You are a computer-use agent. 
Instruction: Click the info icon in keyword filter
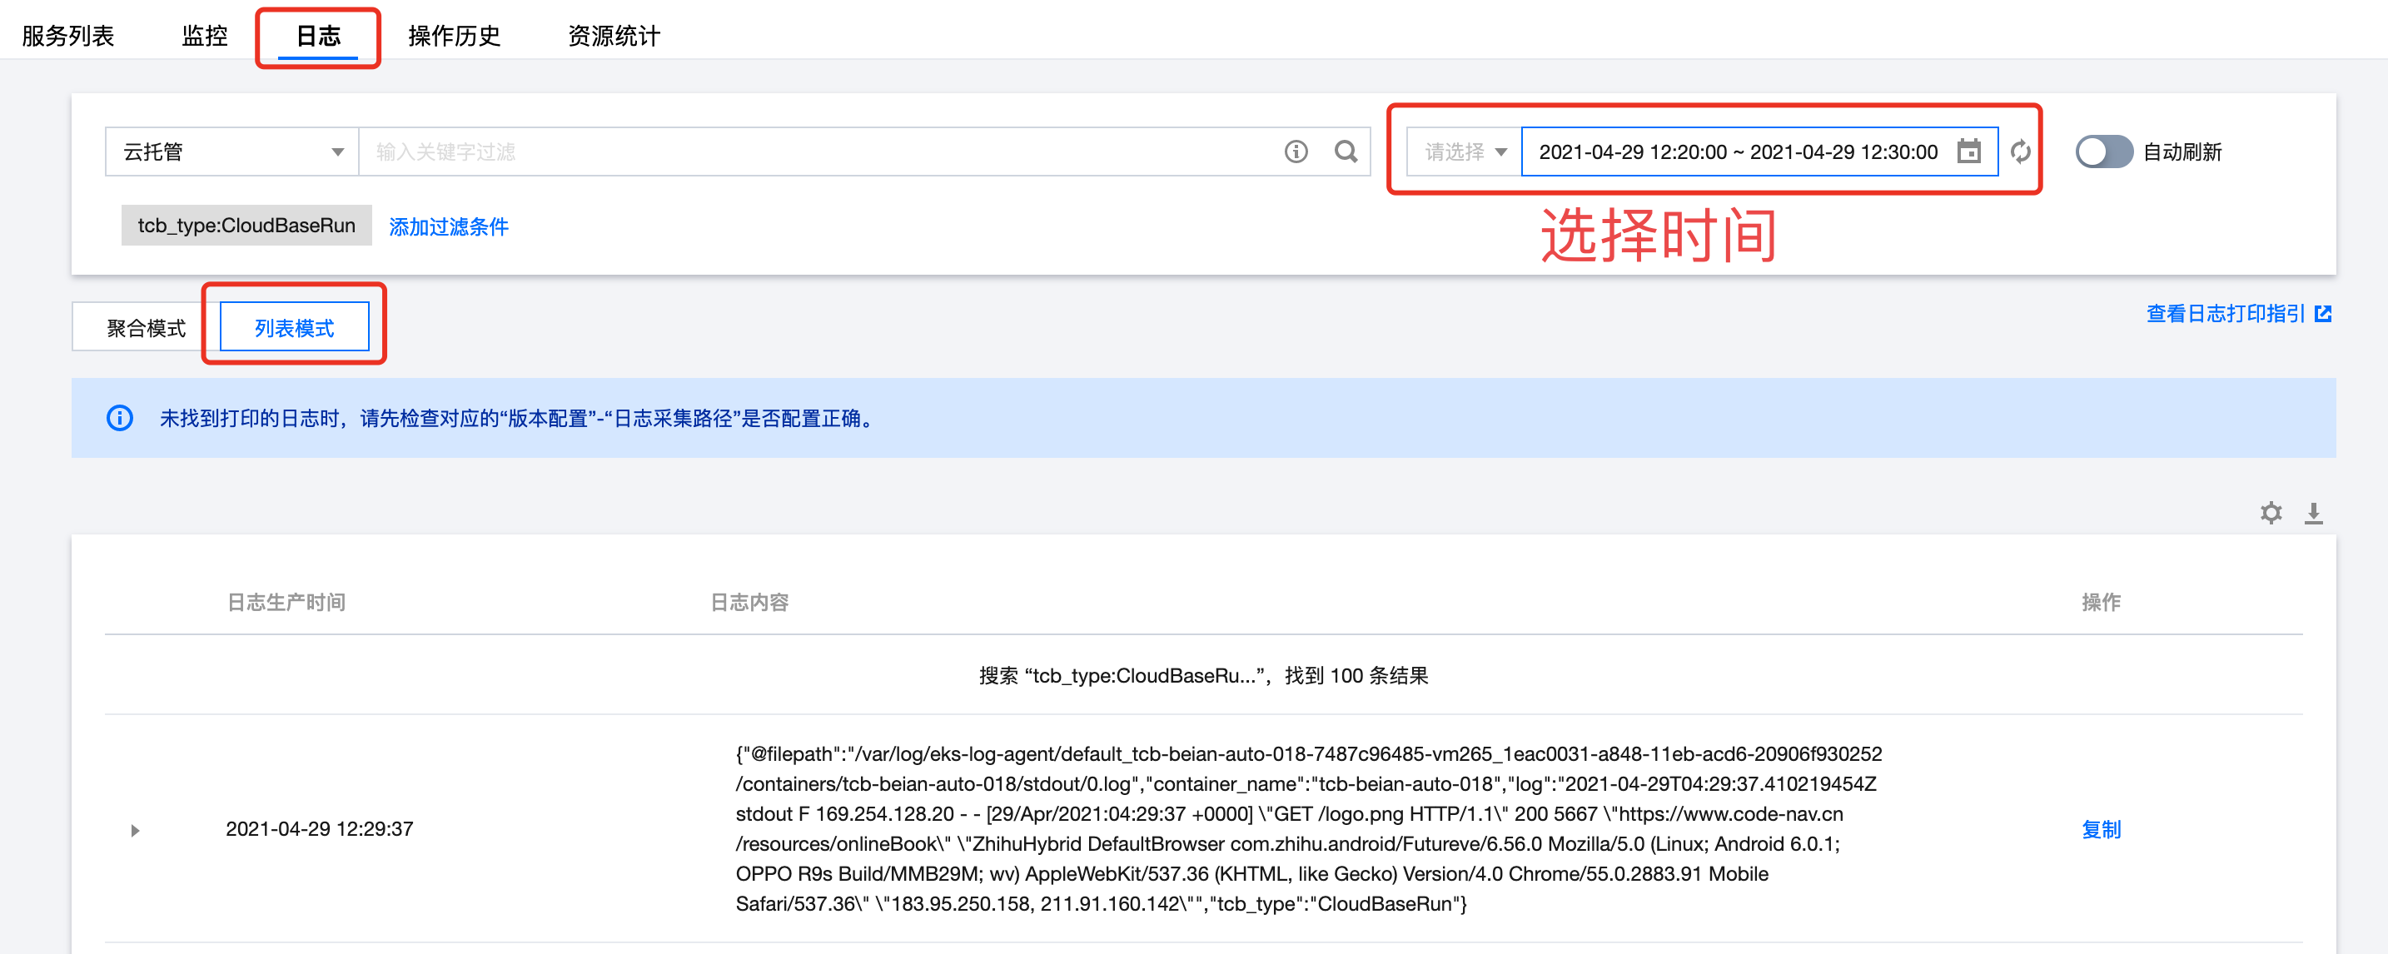coord(1295,152)
